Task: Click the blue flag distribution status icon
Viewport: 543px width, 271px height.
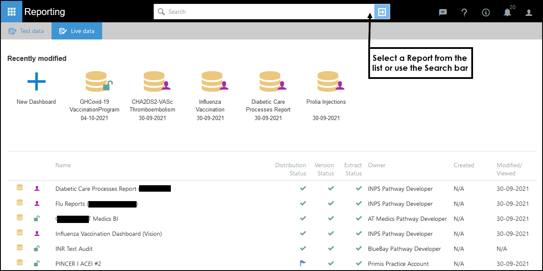Action: (303, 263)
